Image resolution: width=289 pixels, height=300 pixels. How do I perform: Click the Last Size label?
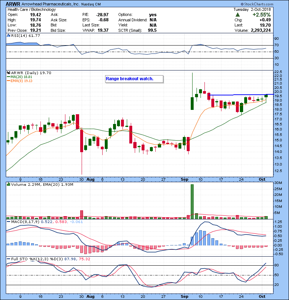(91, 25)
